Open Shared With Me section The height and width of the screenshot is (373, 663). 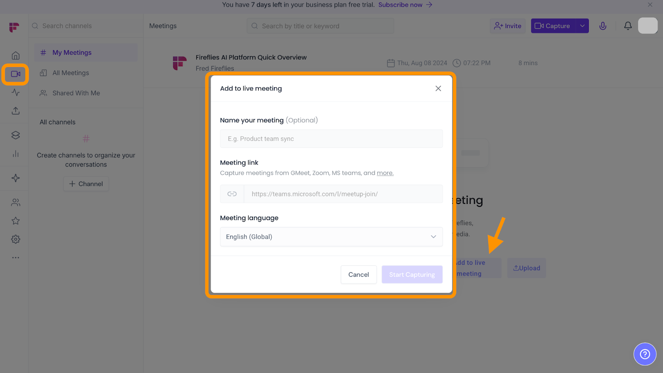click(76, 93)
